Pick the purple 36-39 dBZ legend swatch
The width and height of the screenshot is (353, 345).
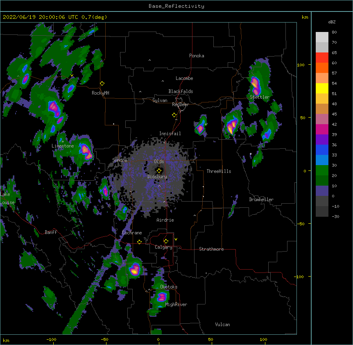322,140
